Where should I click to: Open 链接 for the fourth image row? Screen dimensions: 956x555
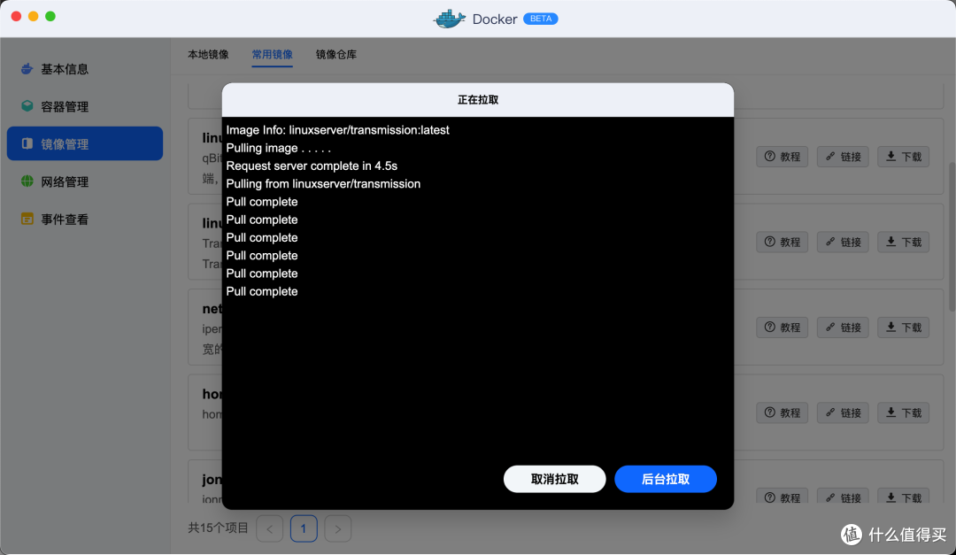(843, 412)
